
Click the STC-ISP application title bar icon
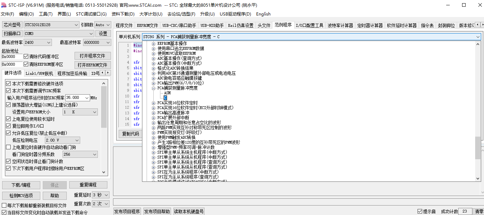(4, 5)
